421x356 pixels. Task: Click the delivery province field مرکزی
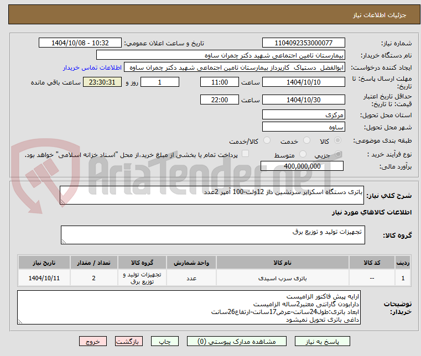click(303, 114)
